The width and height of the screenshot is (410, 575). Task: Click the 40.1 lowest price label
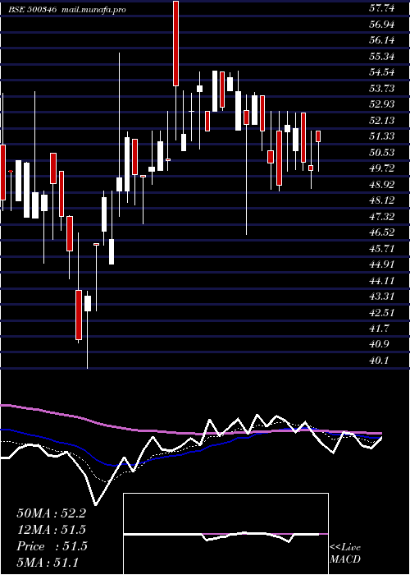(379, 360)
